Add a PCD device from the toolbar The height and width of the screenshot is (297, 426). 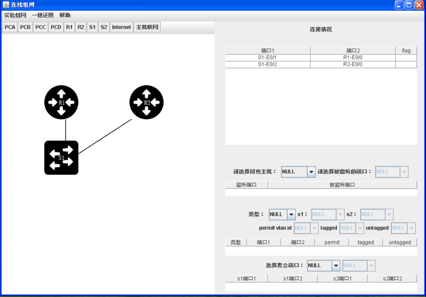(56, 27)
